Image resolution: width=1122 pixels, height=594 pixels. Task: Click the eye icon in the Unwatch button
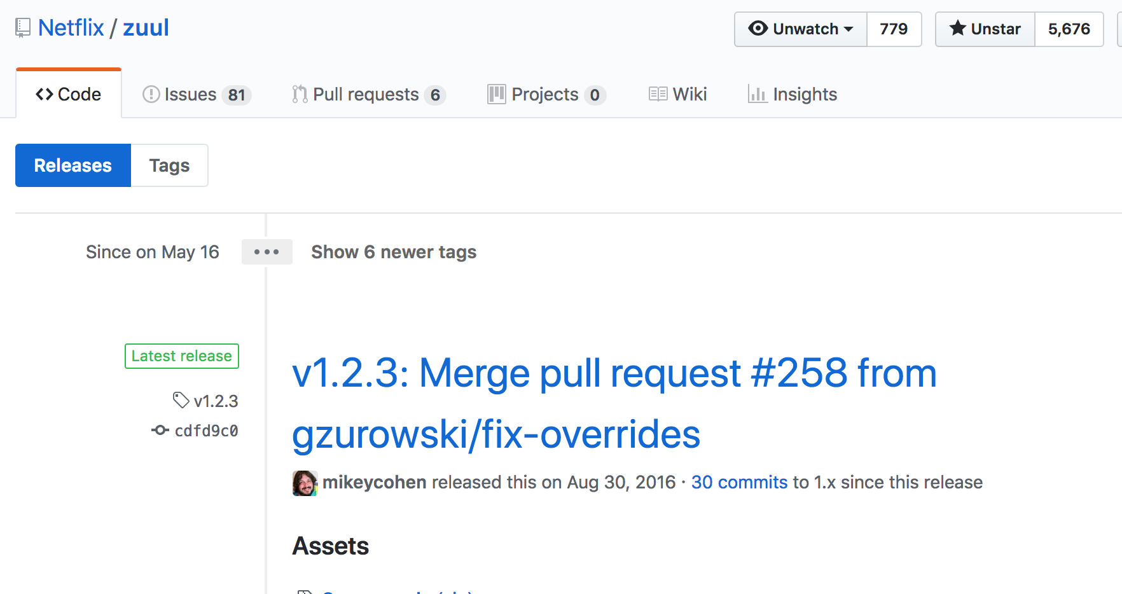(758, 29)
